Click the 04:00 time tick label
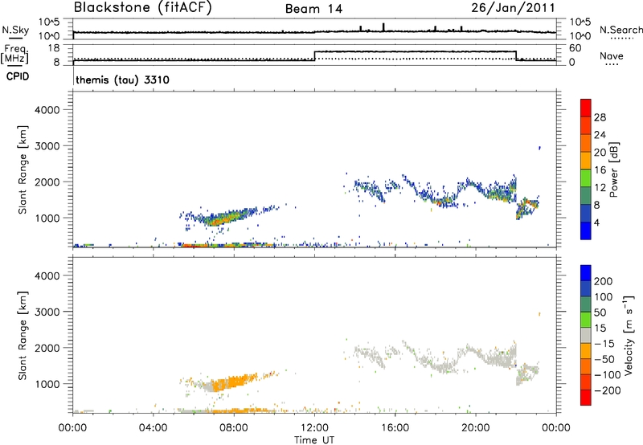 153,428
